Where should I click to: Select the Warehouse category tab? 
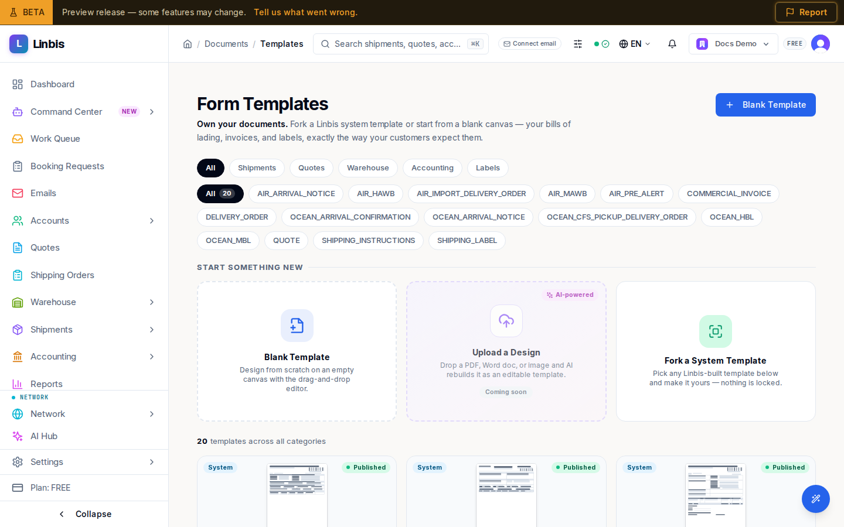tap(368, 168)
